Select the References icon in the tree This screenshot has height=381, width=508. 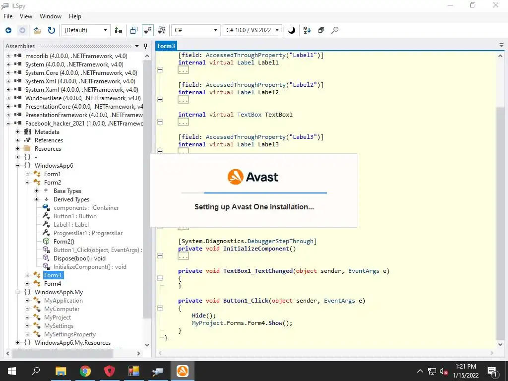pyautogui.click(x=27, y=140)
